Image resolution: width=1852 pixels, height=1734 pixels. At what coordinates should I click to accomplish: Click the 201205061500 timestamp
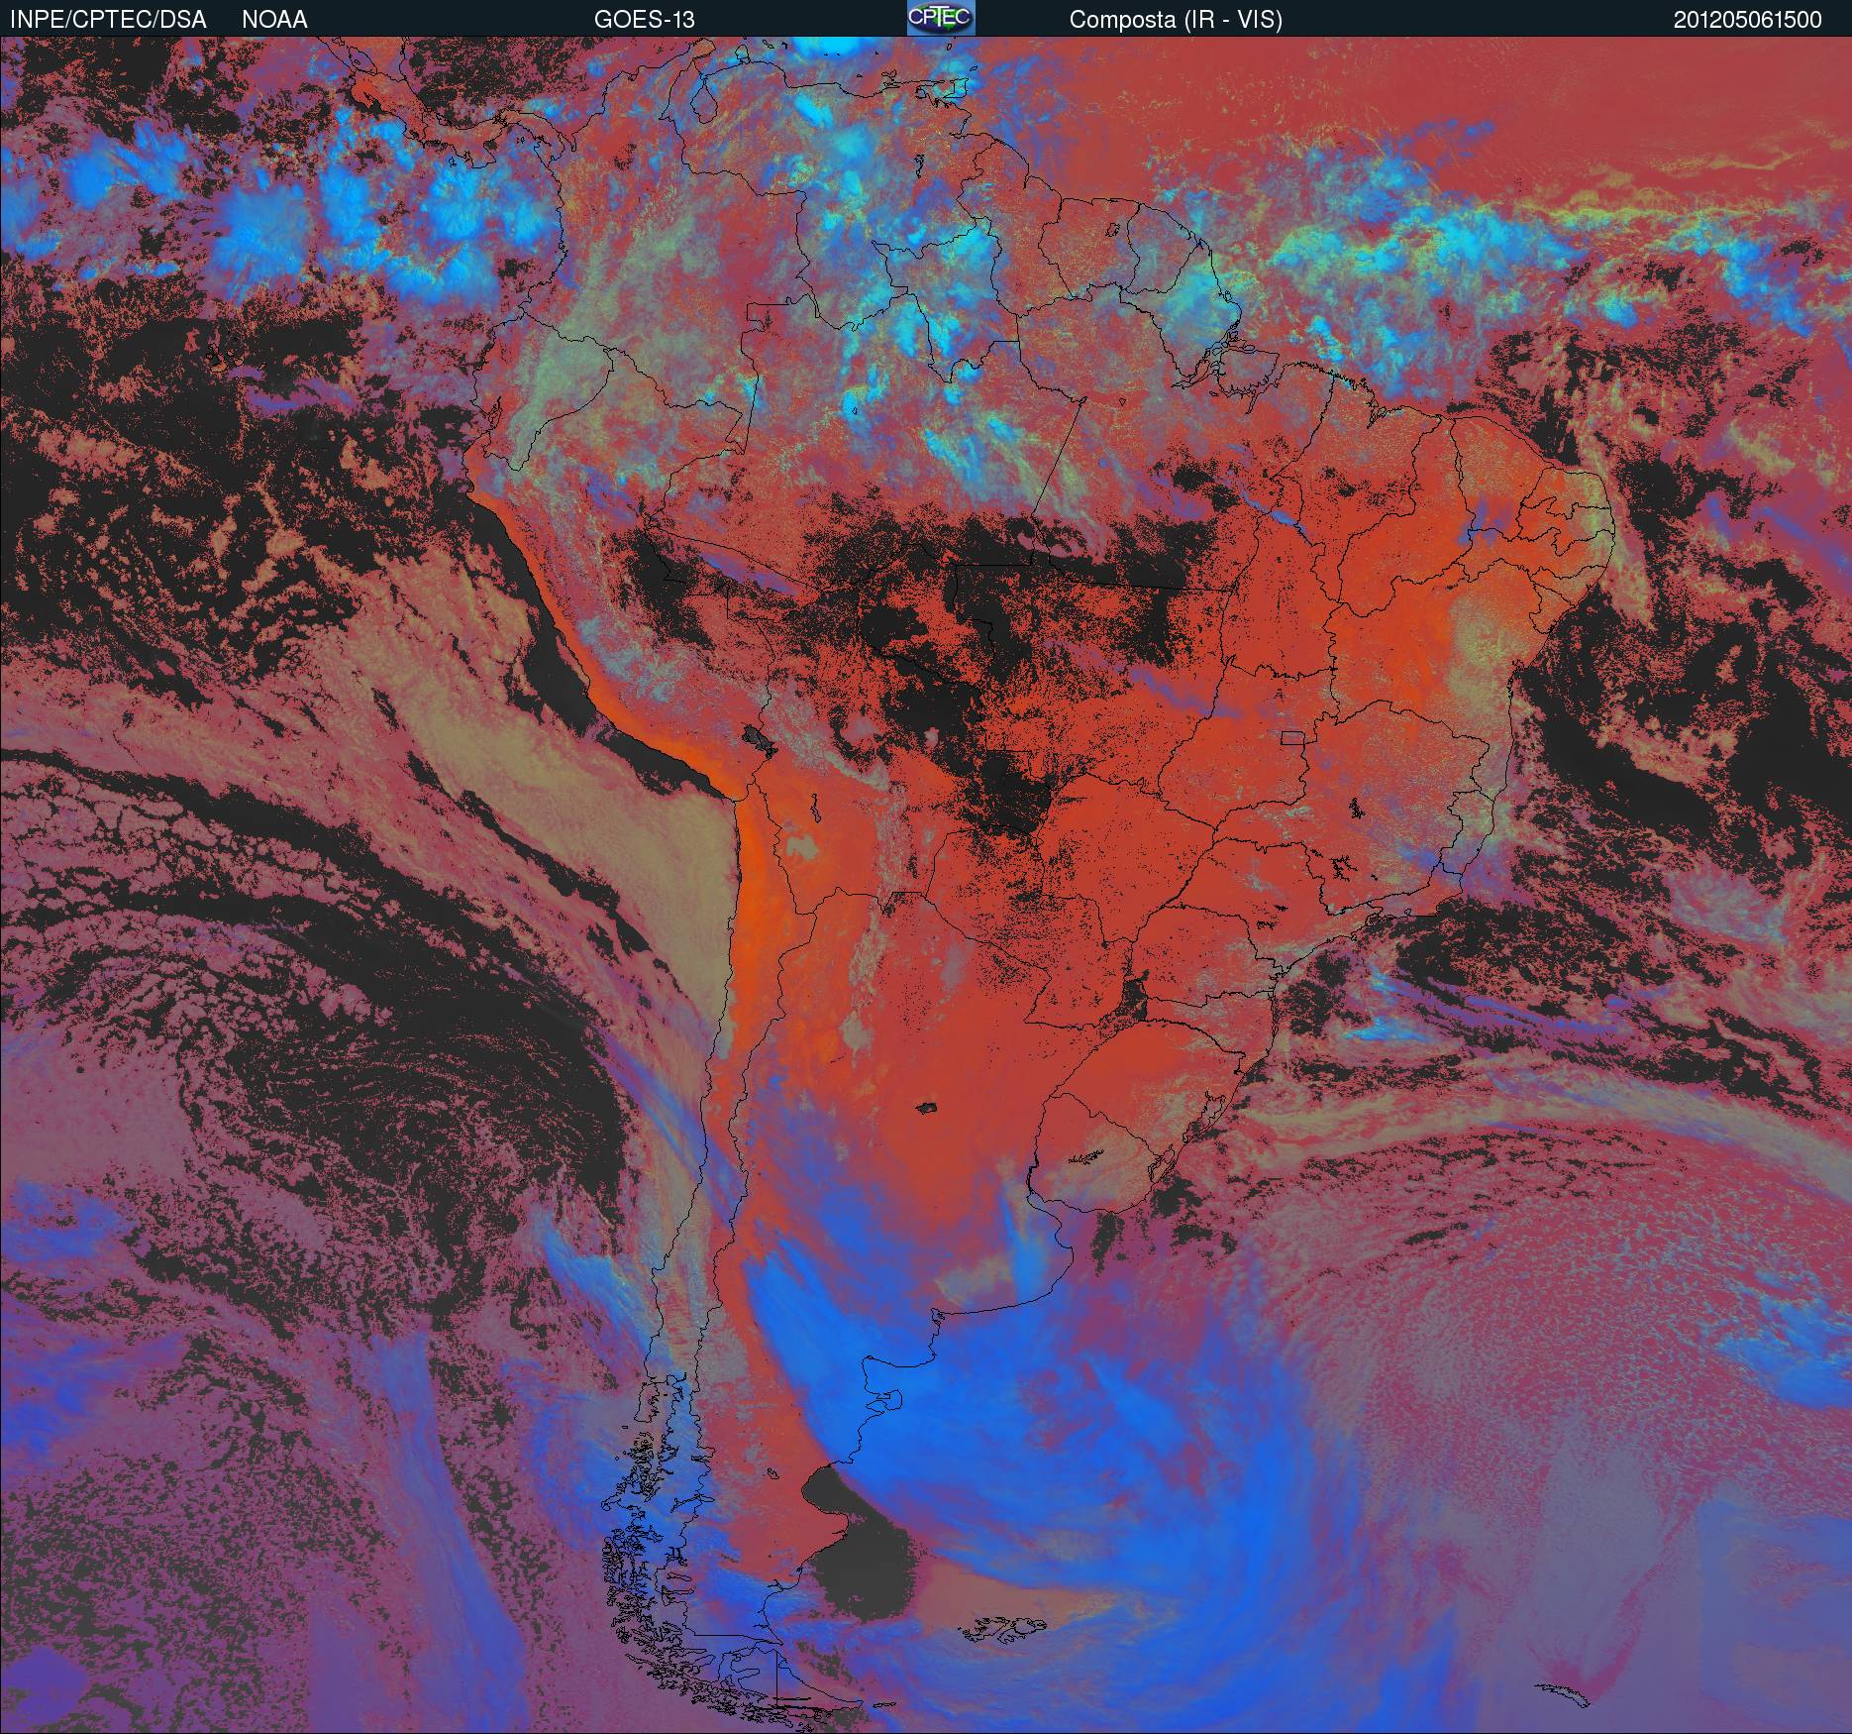1748,20
